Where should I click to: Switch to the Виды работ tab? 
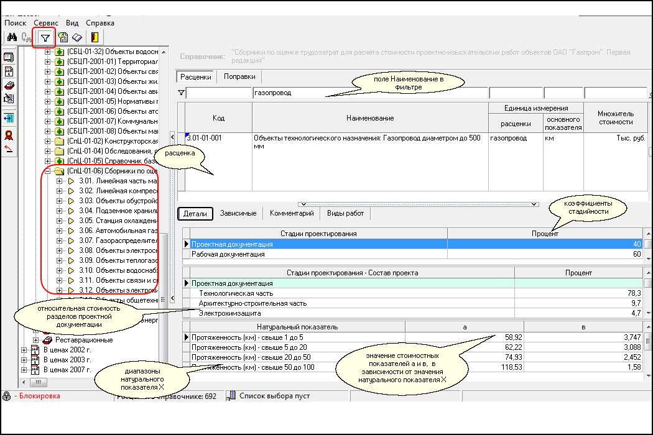(x=345, y=213)
